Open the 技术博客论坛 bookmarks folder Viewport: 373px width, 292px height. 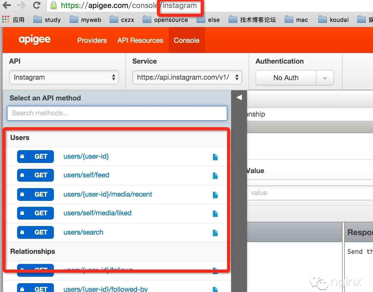[252, 20]
